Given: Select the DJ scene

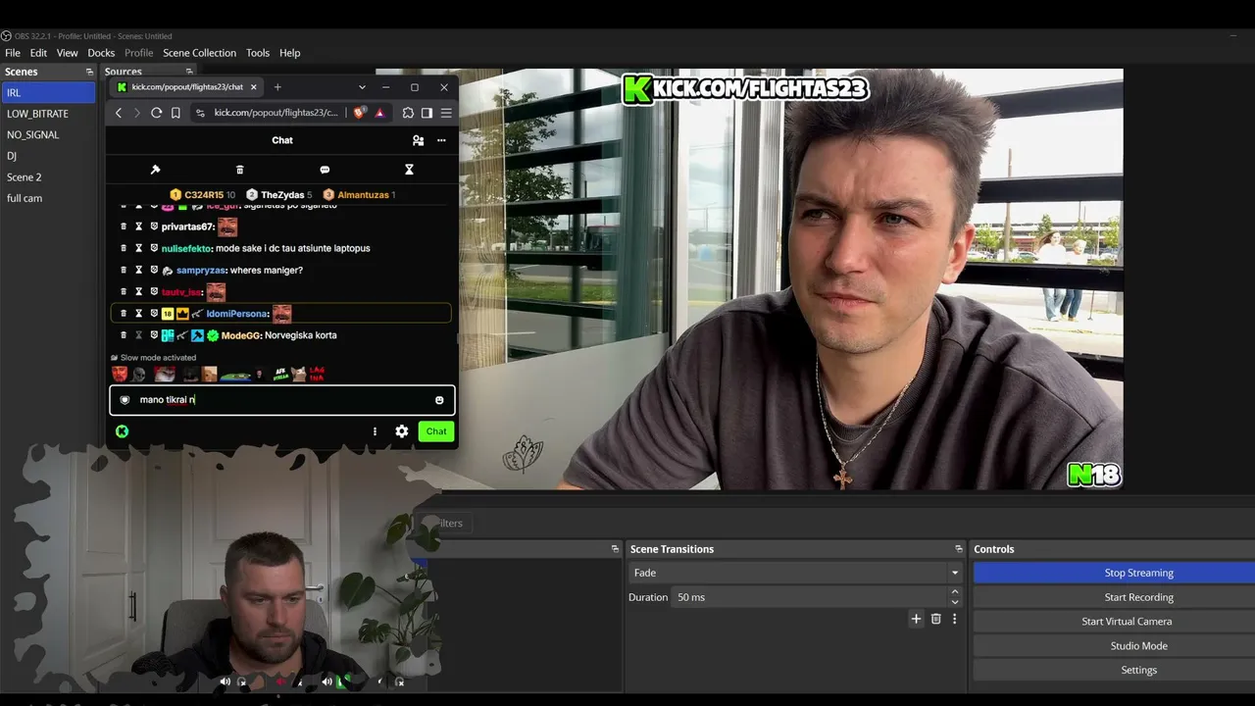Looking at the screenshot, I should [48, 156].
